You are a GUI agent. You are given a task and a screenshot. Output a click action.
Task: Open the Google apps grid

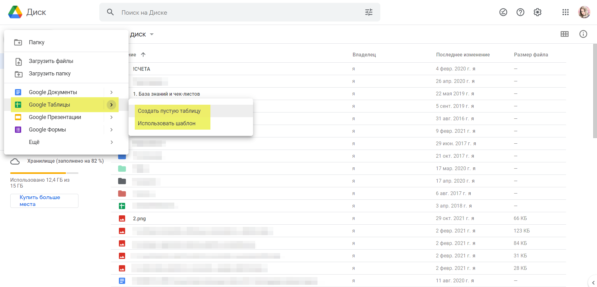pyautogui.click(x=565, y=12)
